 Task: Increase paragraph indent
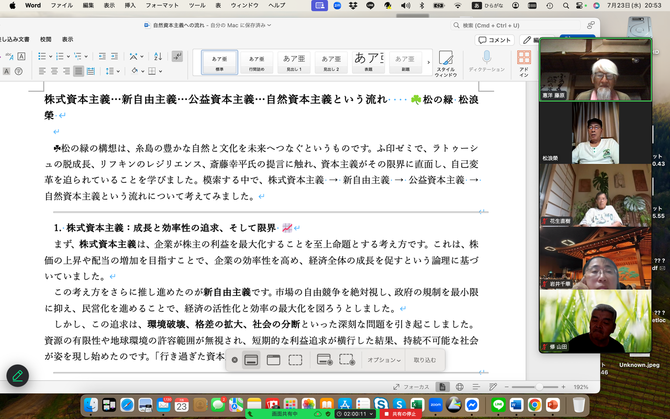click(x=115, y=57)
